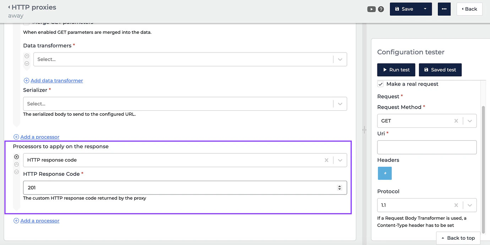The width and height of the screenshot is (490, 245).
Task: Expand the Request Method dropdown
Action: point(469,121)
